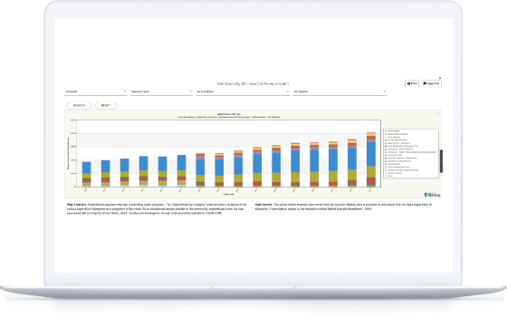Expand the All Functions dropdown

pyautogui.click(x=243, y=91)
